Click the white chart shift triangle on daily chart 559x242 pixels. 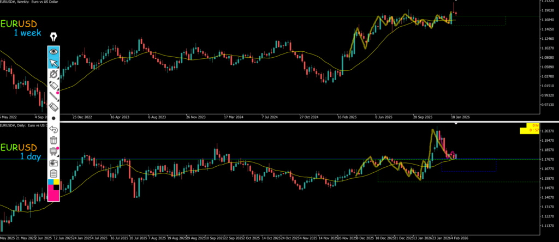coord(457,125)
